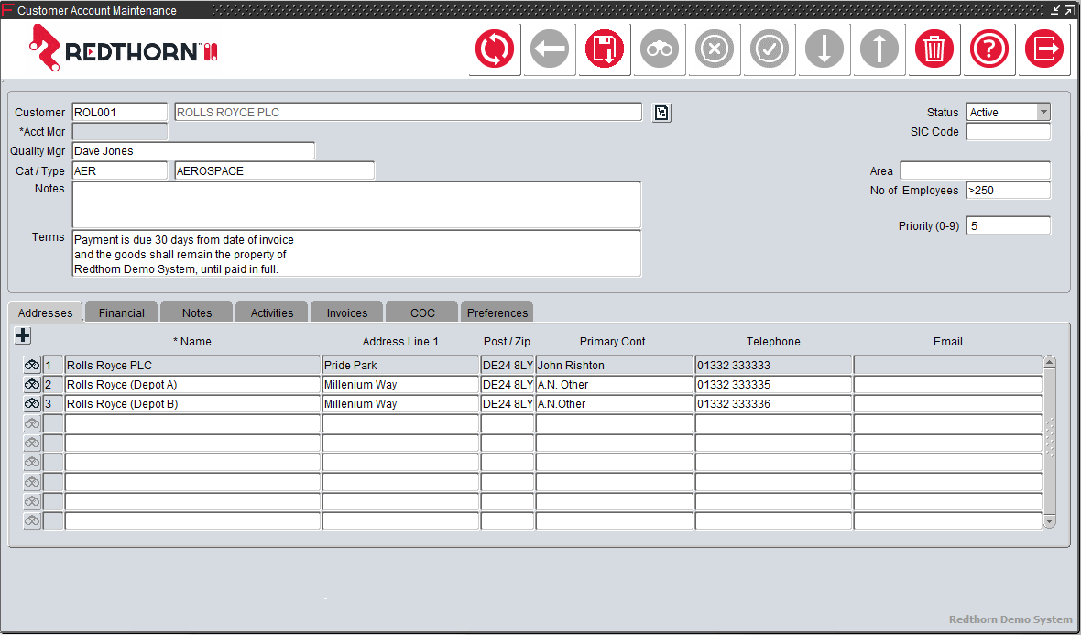Move to next record with down arrow
Screen dimensions: 1081x635
pyautogui.click(x=824, y=49)
